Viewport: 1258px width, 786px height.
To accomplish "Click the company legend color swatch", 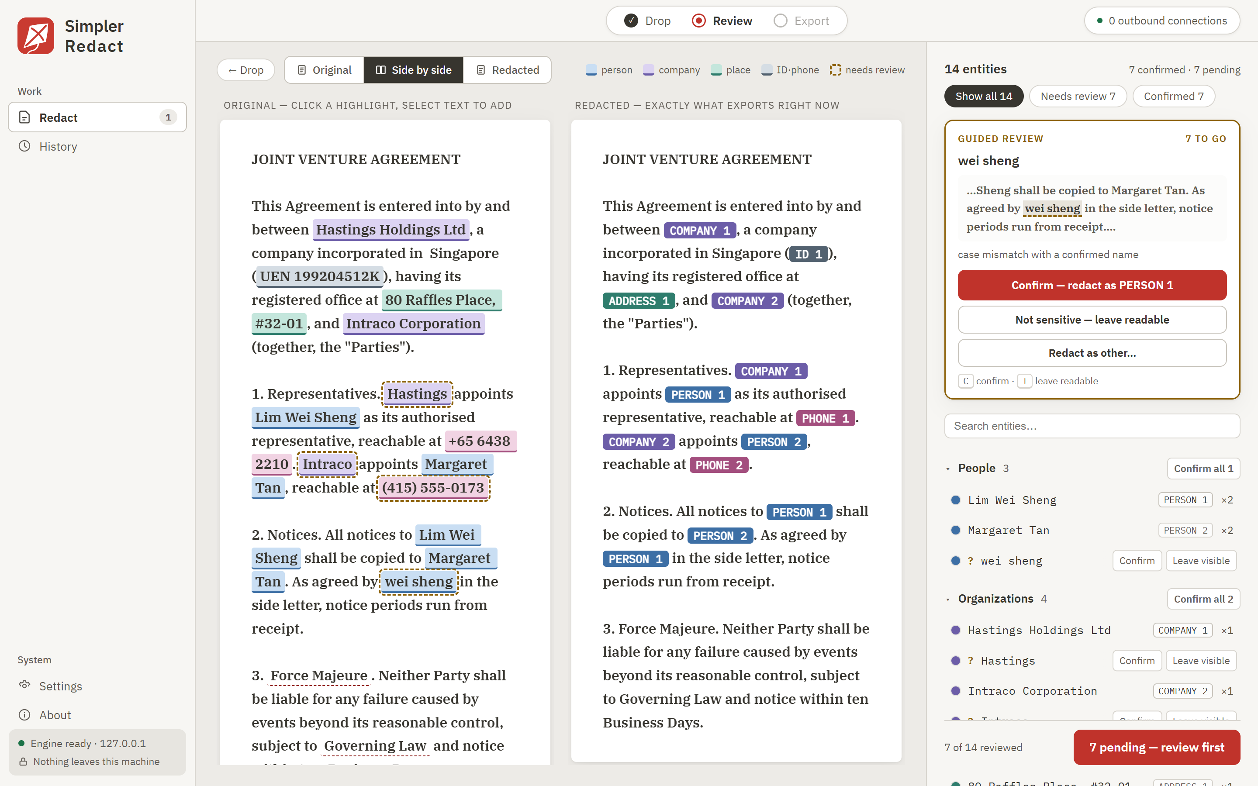I will [x=648, y=70].
